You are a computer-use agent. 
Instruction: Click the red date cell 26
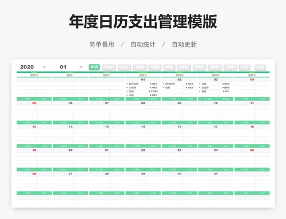34,174
